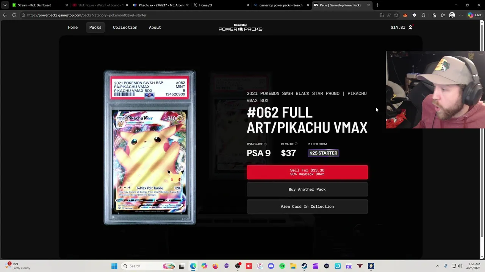Open Microsoft Edge from the taskbar
The image size is (485, 272).
193,266
